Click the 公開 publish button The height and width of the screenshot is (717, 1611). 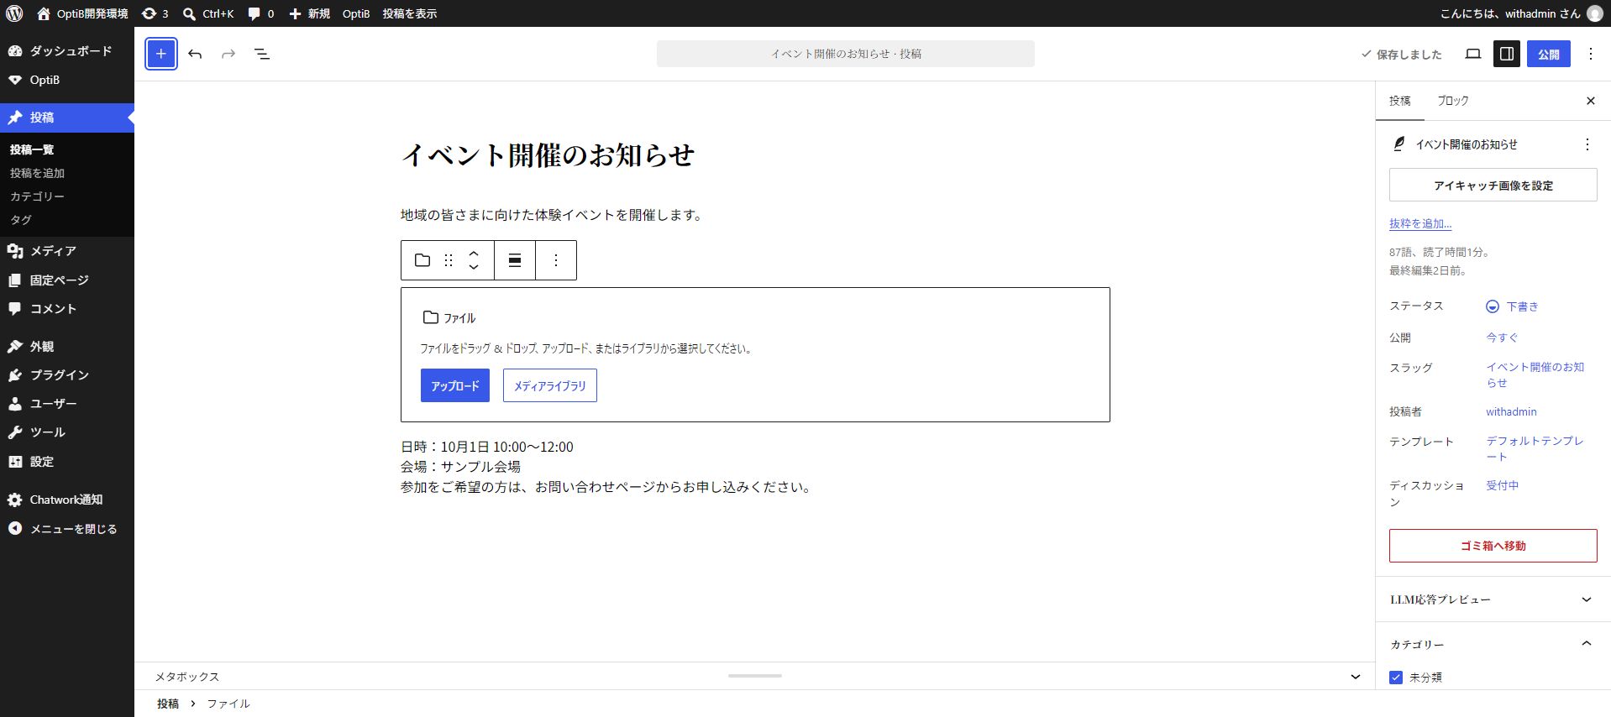(1549, 54)
